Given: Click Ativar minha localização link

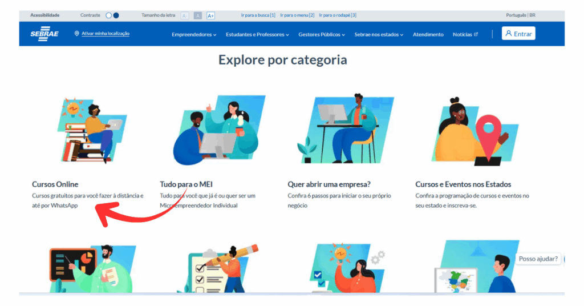Looking at the screenshot, I should tap(106, 34).
